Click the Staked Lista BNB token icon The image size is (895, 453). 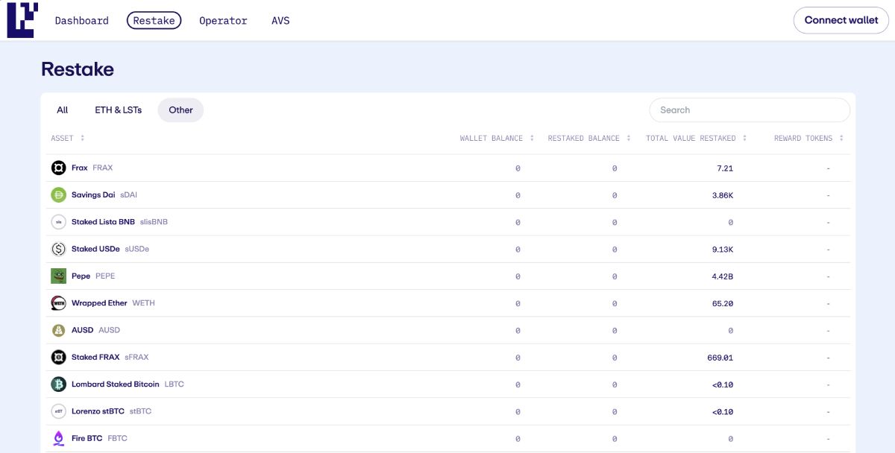click(x=59, y=222)
